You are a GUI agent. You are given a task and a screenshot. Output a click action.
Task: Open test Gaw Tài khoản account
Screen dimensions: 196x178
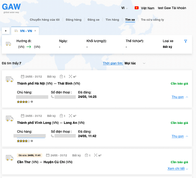point(172,8)
